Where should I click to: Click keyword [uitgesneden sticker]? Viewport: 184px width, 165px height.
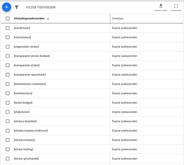coord(27,47)
